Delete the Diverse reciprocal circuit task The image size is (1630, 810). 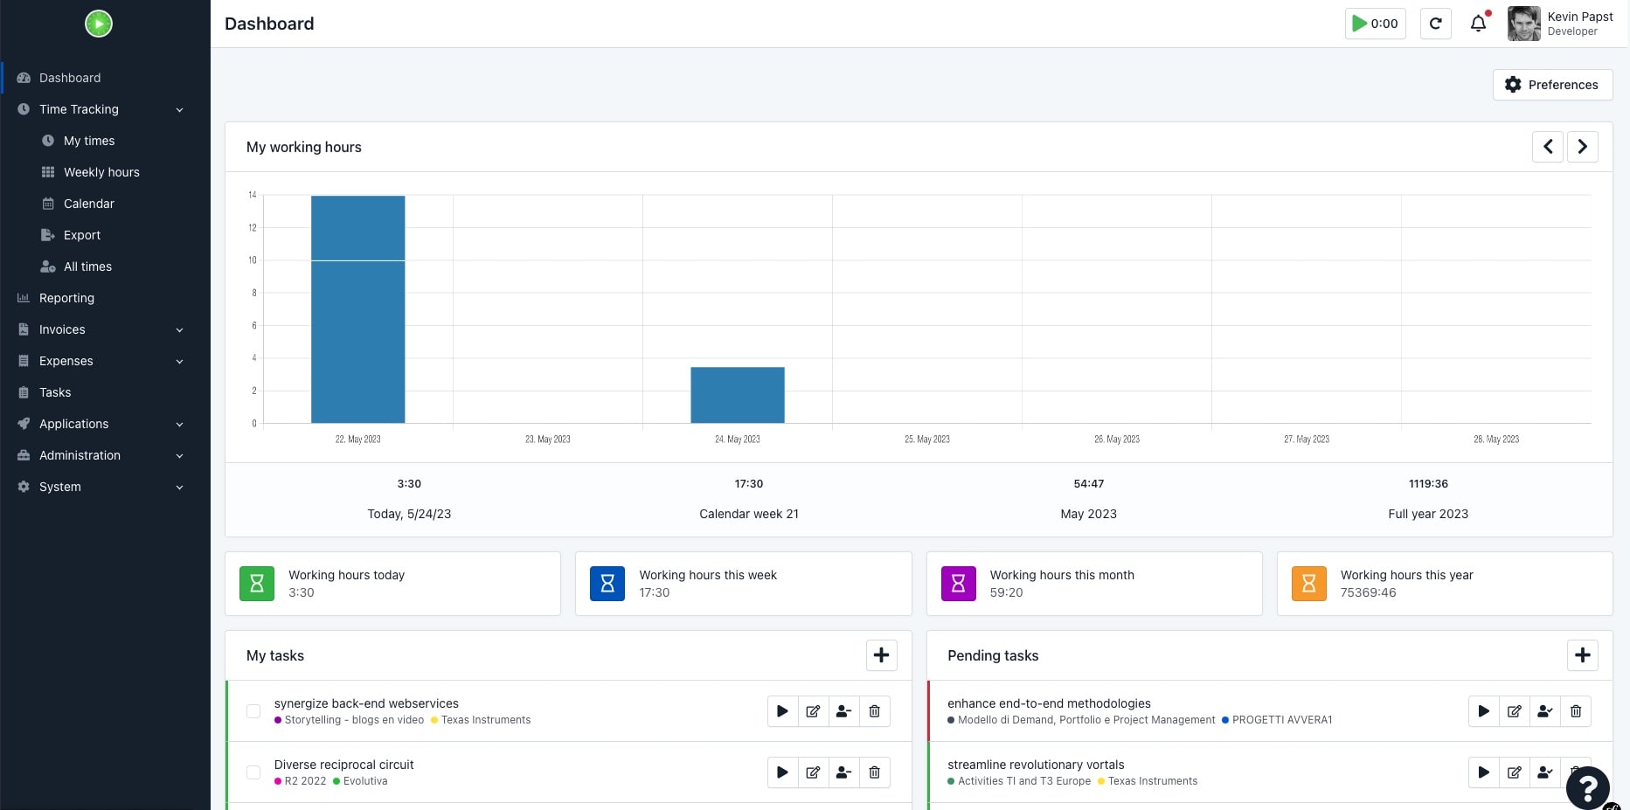coord(874,772)
